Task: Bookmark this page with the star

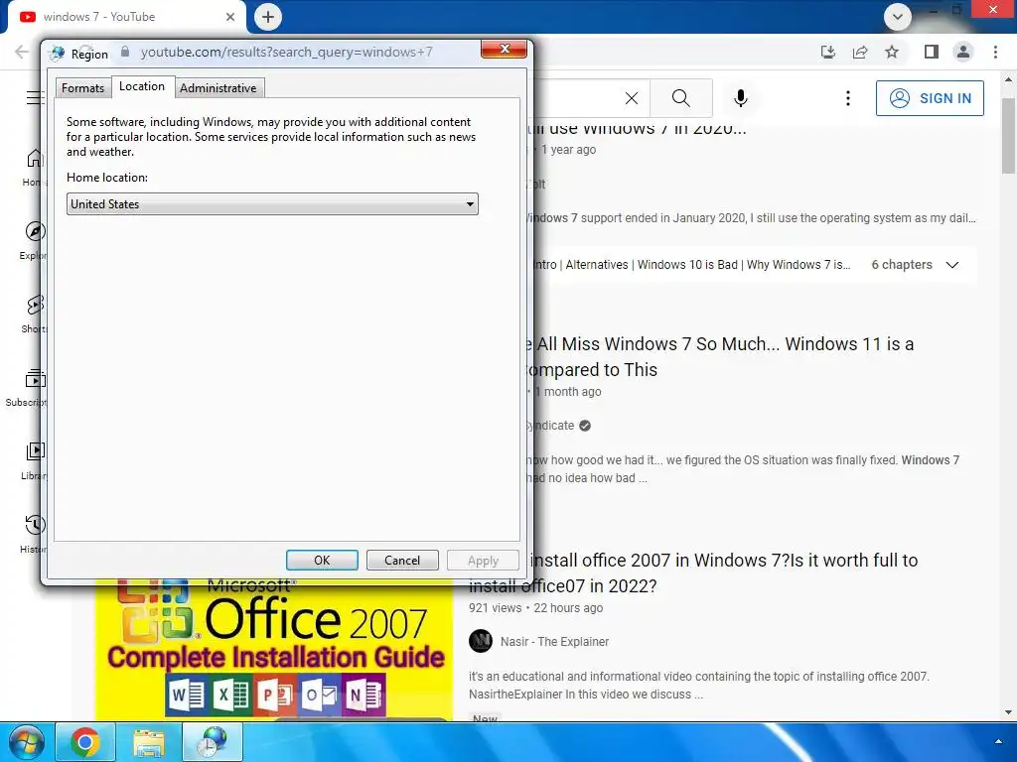Action: (892, 52)
